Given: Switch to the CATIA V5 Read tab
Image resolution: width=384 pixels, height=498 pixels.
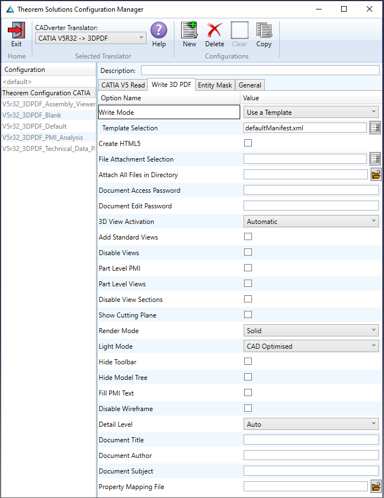Looking at the screenshot, I should (123, 85).
